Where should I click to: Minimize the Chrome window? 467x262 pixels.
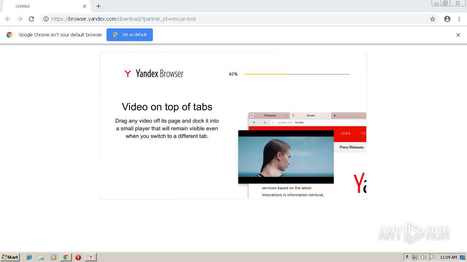pyautogui.click(x=436, y=3)
